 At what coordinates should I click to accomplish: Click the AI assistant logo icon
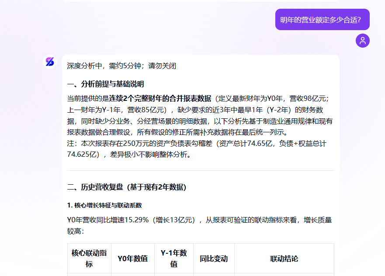pos(49,62)
